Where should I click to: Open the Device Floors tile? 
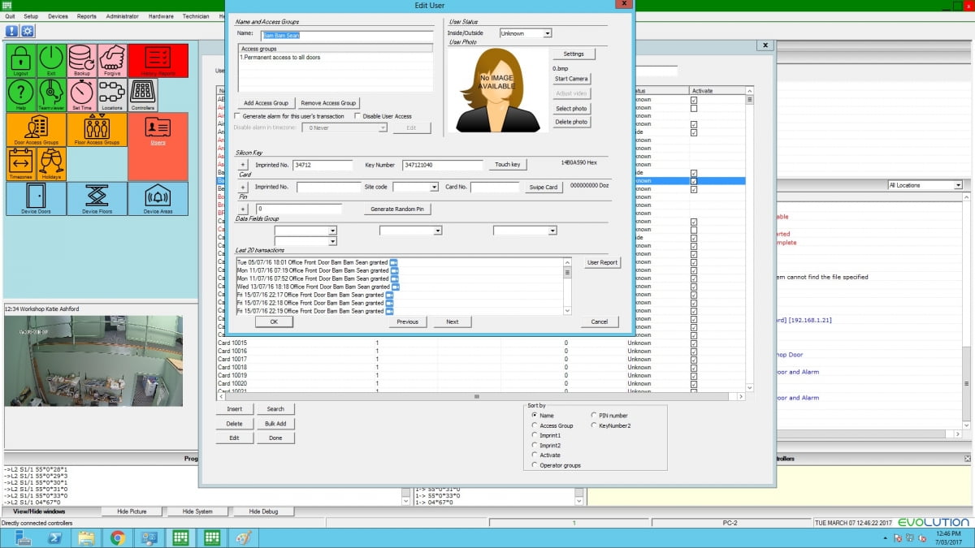97,199
